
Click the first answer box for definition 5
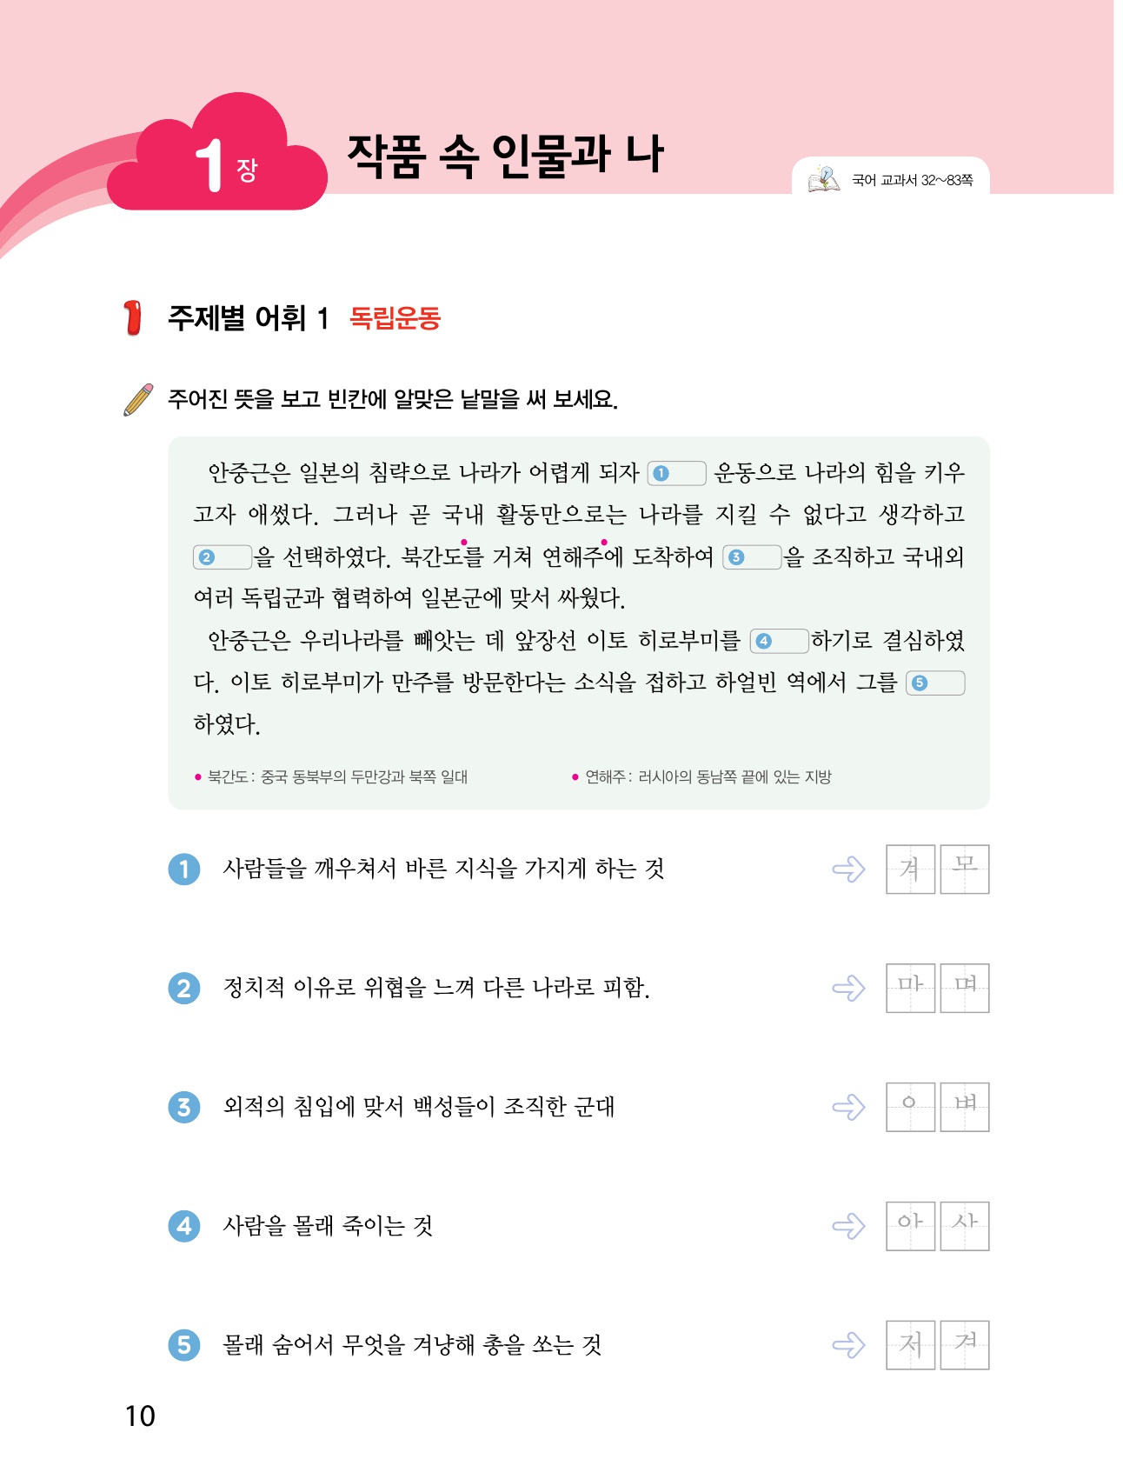(x=910, y=1345)
